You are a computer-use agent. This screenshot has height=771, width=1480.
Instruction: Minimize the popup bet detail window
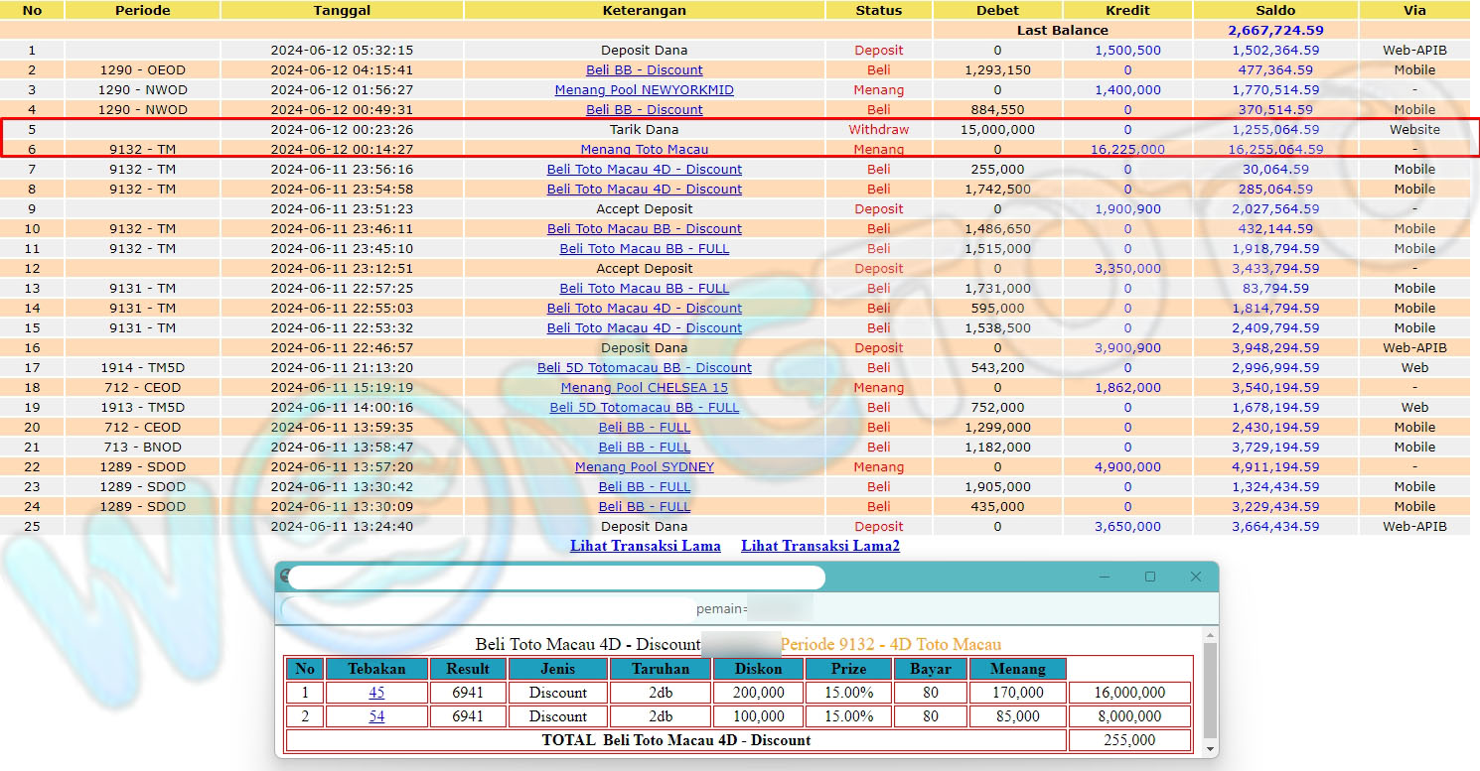[x=1105, y=577]
